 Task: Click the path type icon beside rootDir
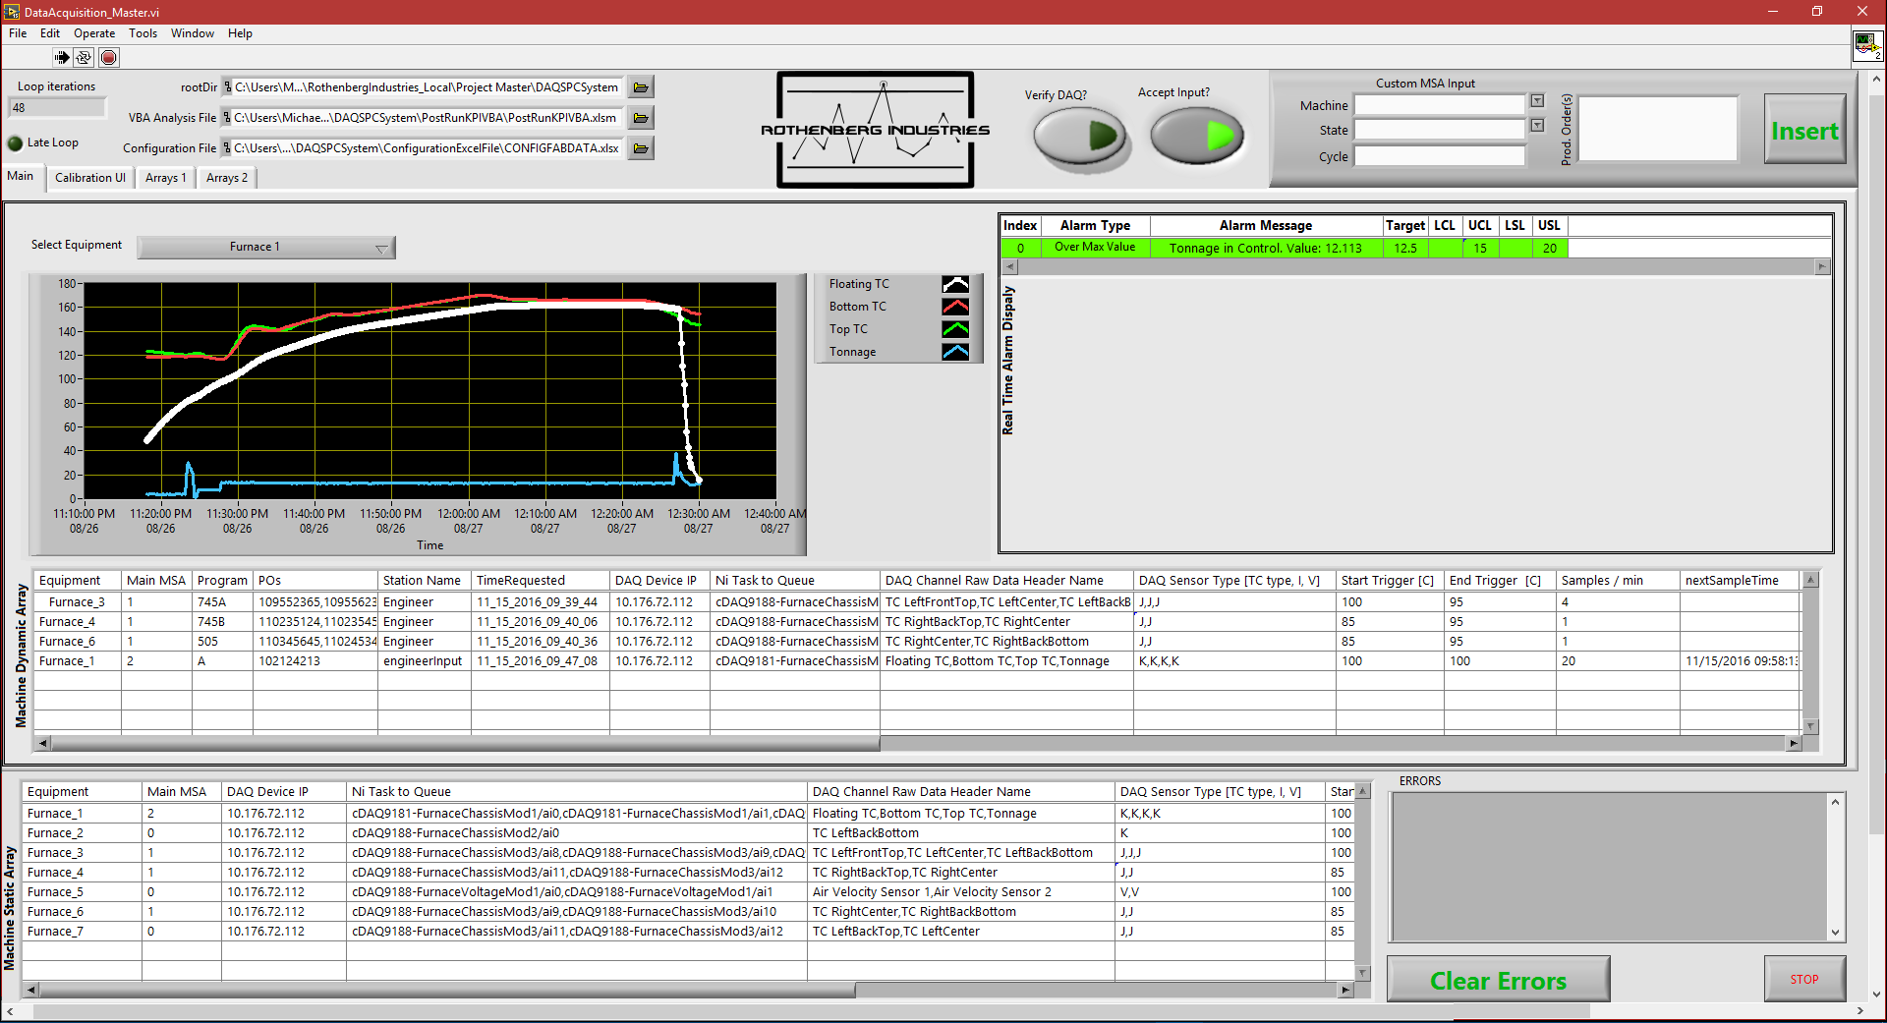point(227,87)
